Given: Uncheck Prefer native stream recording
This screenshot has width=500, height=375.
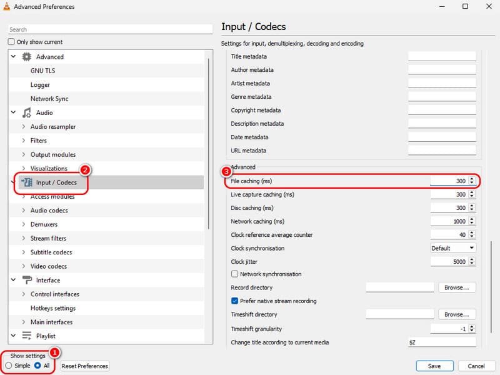Looking at the screenshot, I should coord(235,301).
